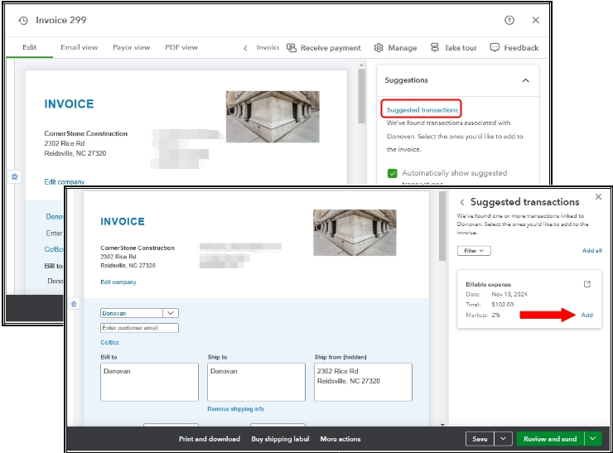Go back using Suggested transactions chevron

click(x=462, y=202)
